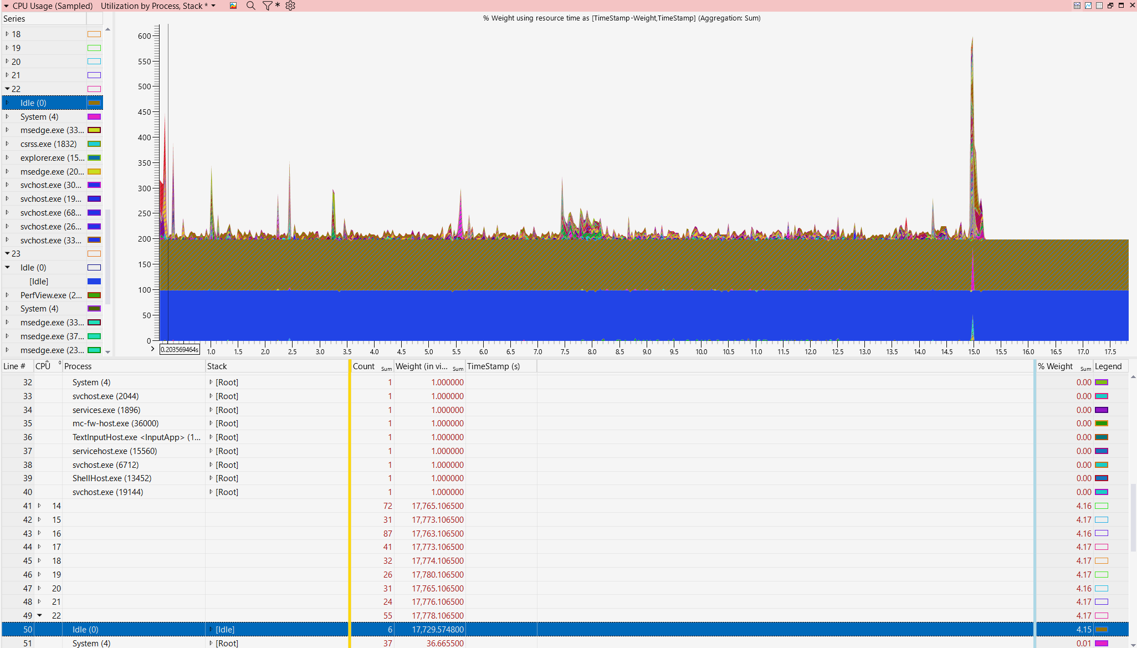Open view editor gear settings

[290, 6]
